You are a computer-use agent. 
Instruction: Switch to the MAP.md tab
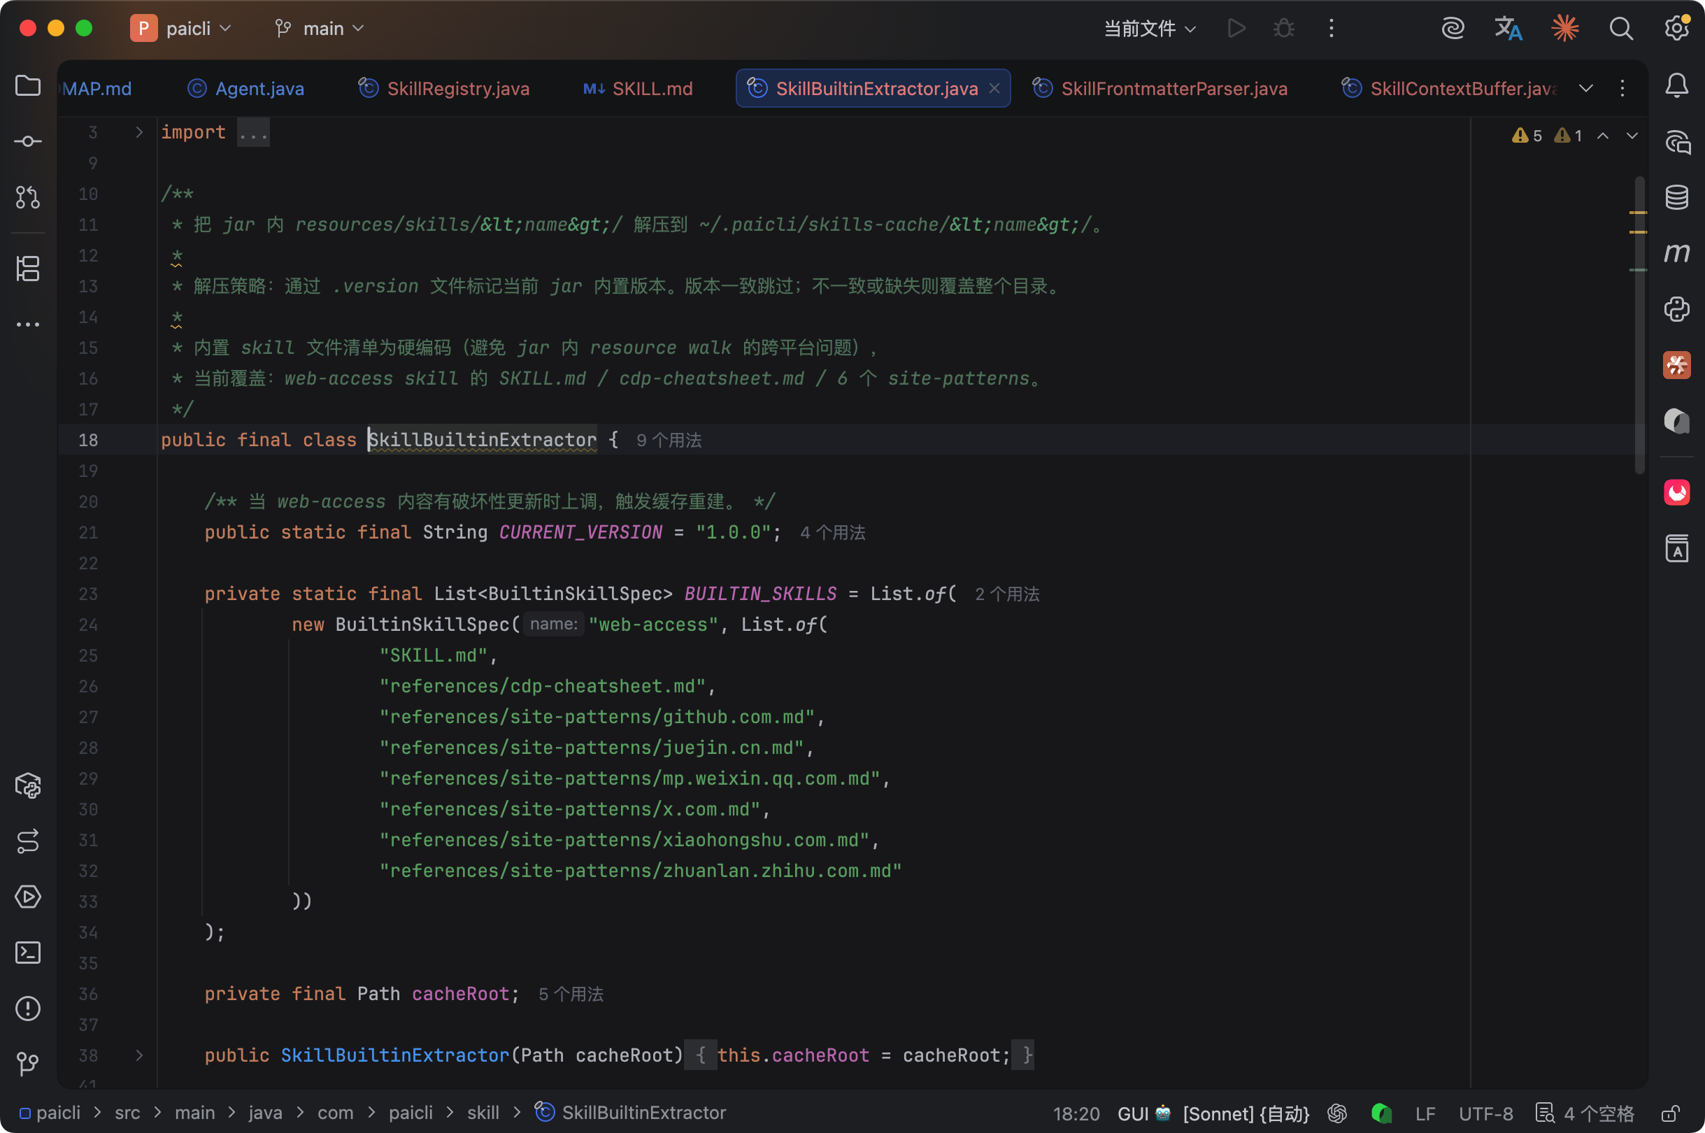(x=97, y=88)
